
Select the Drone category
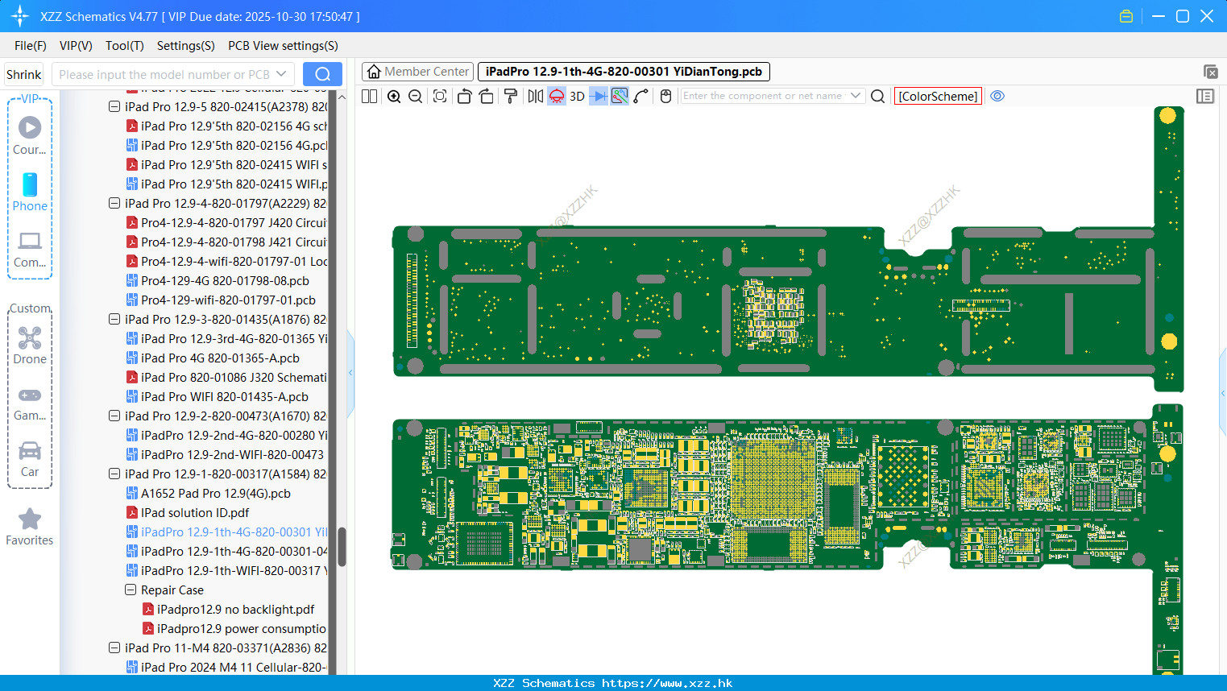click(30, 345)
